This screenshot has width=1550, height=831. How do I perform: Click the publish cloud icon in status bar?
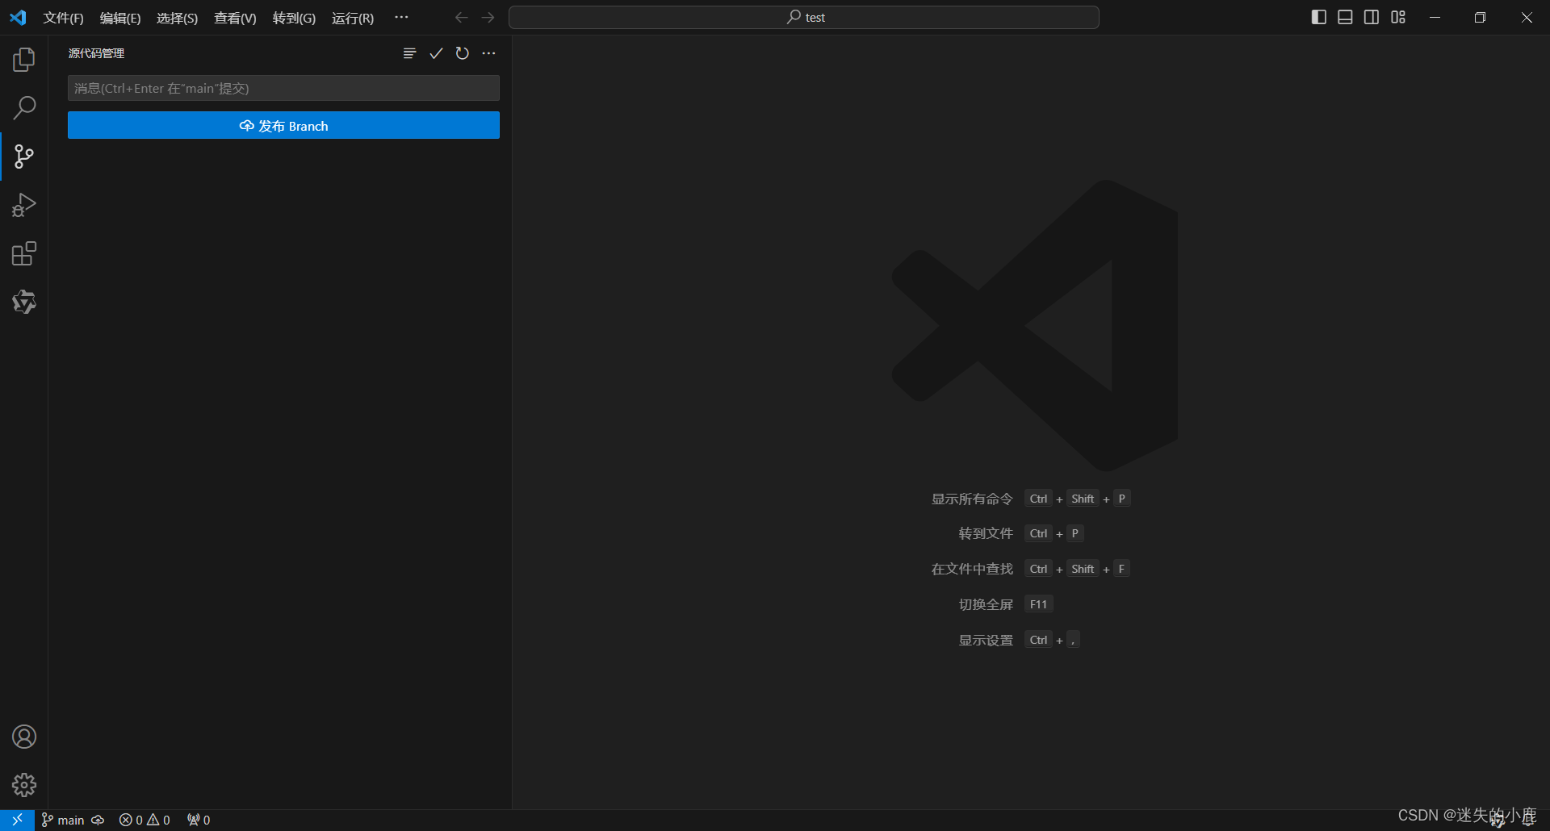[98, 820]
